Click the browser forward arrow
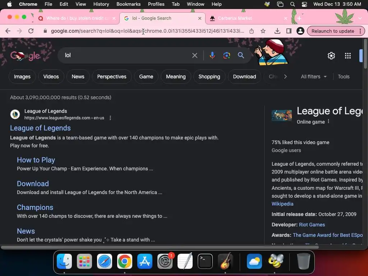Image resolution: width=368 pixels, height=276 pixels. 19,31
